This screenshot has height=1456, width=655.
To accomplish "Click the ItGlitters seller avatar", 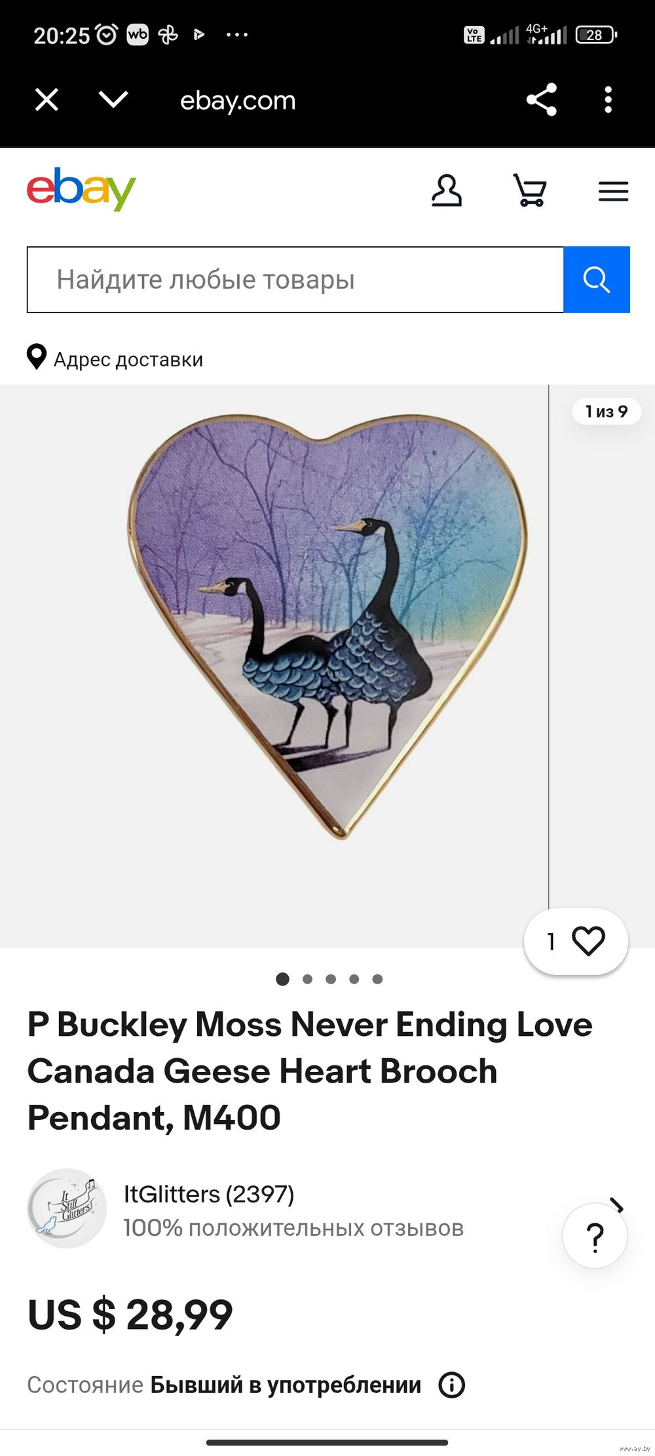I will 67,1208.
